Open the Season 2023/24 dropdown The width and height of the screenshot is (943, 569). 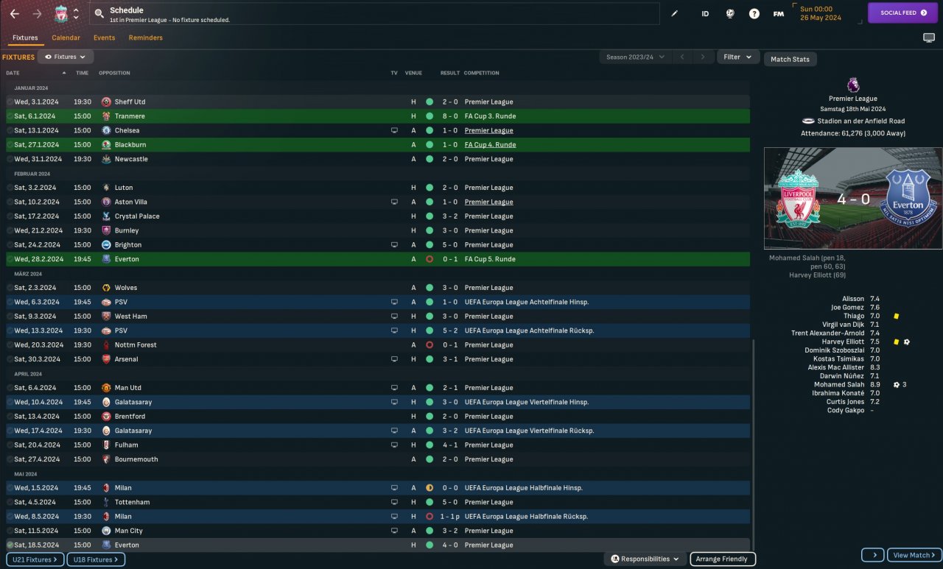point(635,57)
